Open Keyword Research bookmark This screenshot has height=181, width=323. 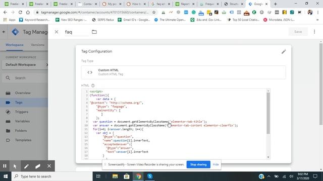pyautogui.click(x=34, y=20)
